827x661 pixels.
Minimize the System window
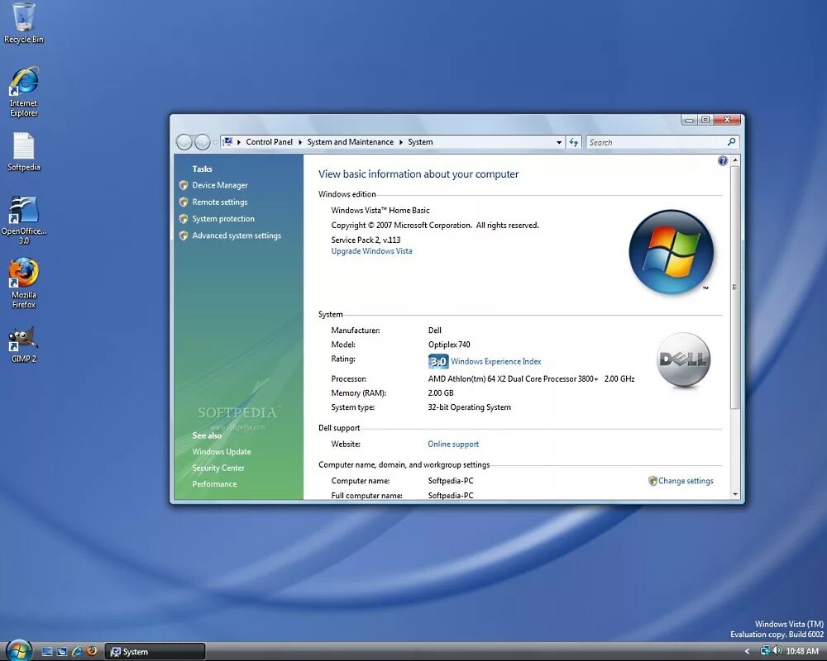pyautogui.click(x=689, y=120)
